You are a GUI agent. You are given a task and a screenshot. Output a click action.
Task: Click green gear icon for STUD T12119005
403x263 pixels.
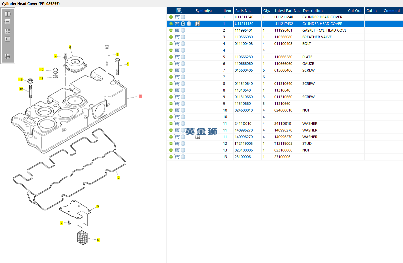pyautogui.click(x=171, y=143)
